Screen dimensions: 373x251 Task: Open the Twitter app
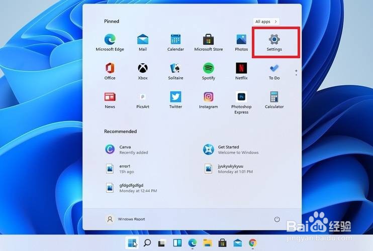[x=175, y=100]
